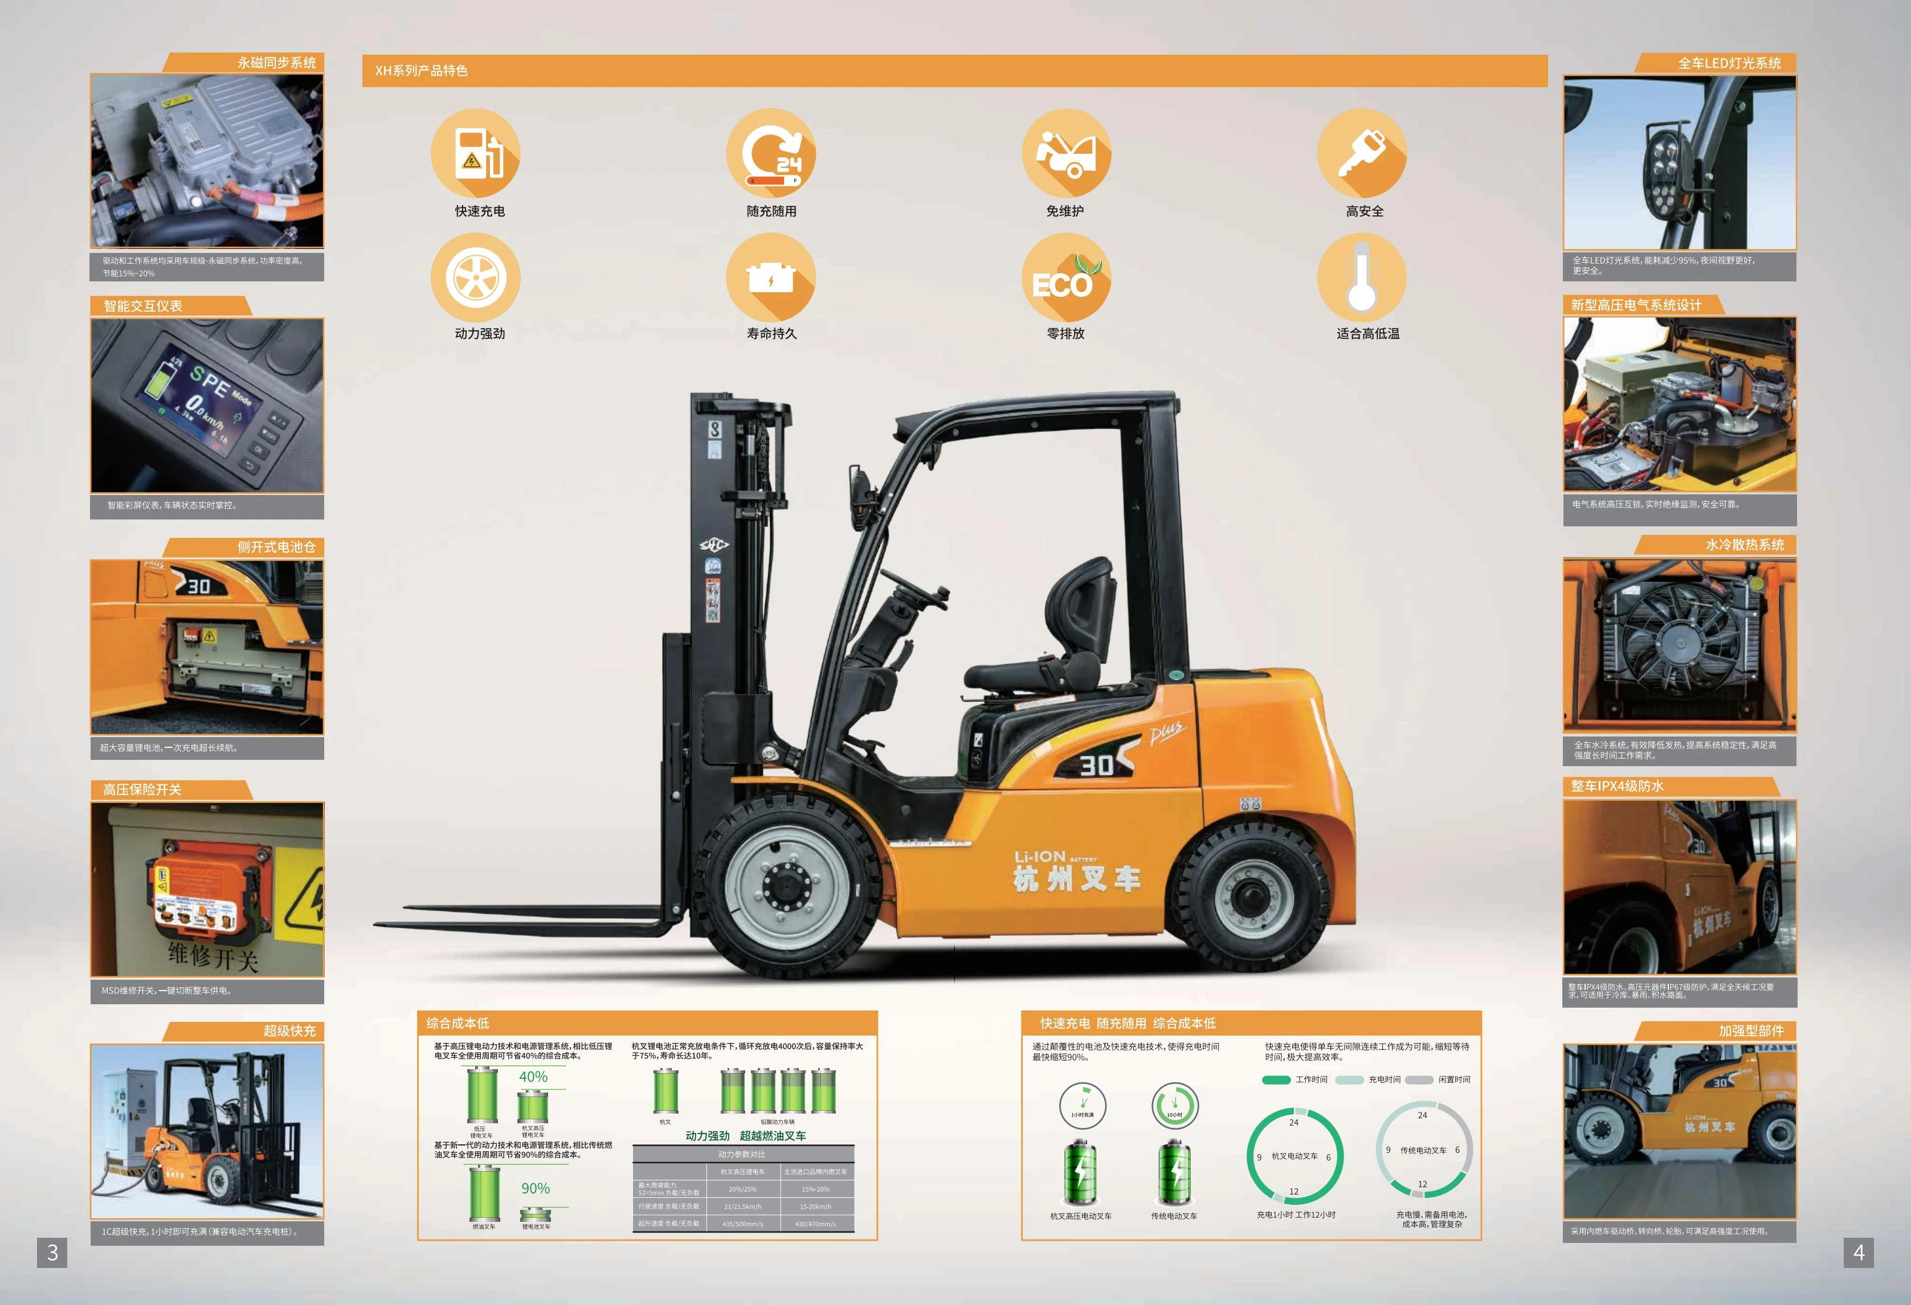Click the thermometer (适合高低温) icon
The image size is (1911, 1305).
1362,277
